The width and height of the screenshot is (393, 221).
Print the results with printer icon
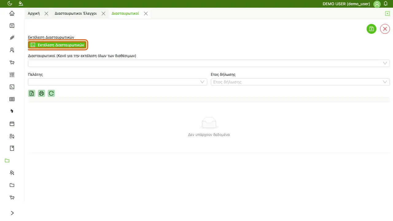[41, 93]
